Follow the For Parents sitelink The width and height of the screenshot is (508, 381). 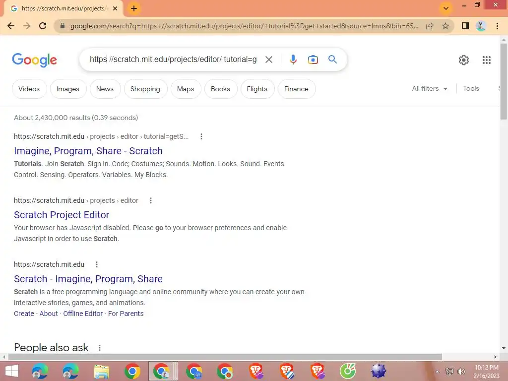click(x=126, y=314)
